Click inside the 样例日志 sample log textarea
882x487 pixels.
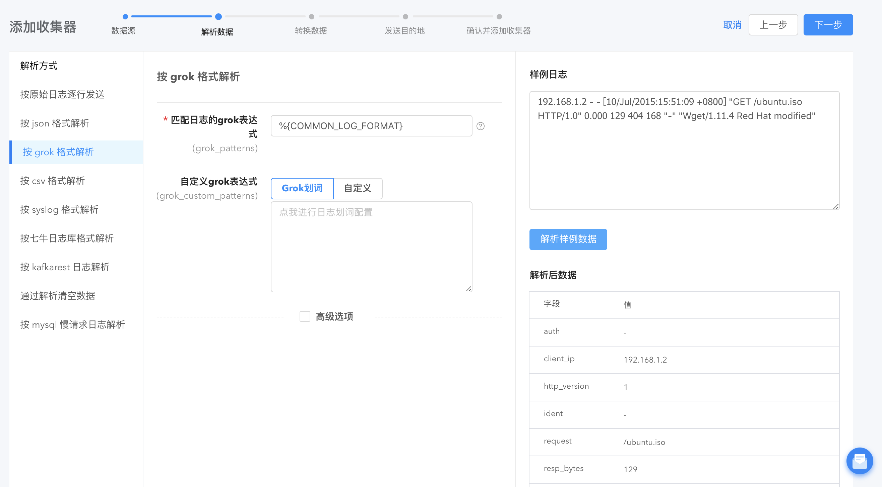click(x=684, y=151)
